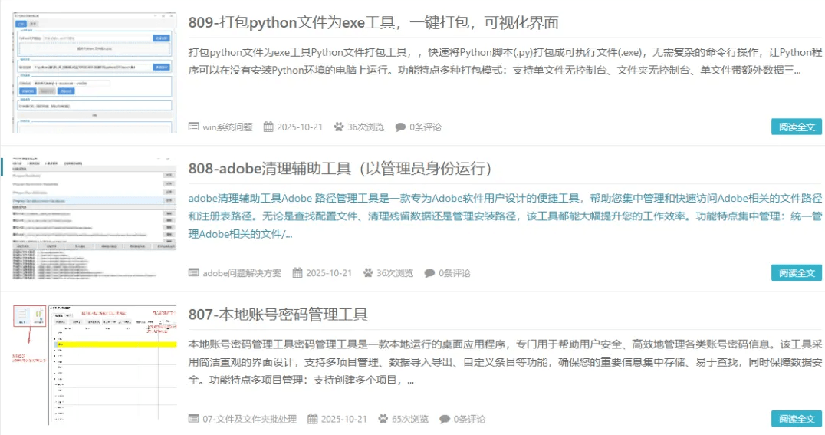The image size is (825, 435).
Task: Open thumbnail of 808 adobe cleanup tool
Action: point(95,219)
